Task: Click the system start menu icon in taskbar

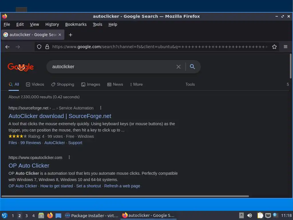Action: point(5,215)
